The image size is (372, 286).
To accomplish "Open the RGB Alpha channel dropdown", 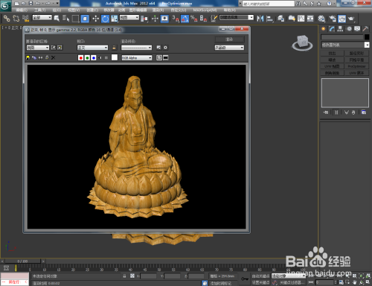I will pyautogui.click(x=137, y=58).
